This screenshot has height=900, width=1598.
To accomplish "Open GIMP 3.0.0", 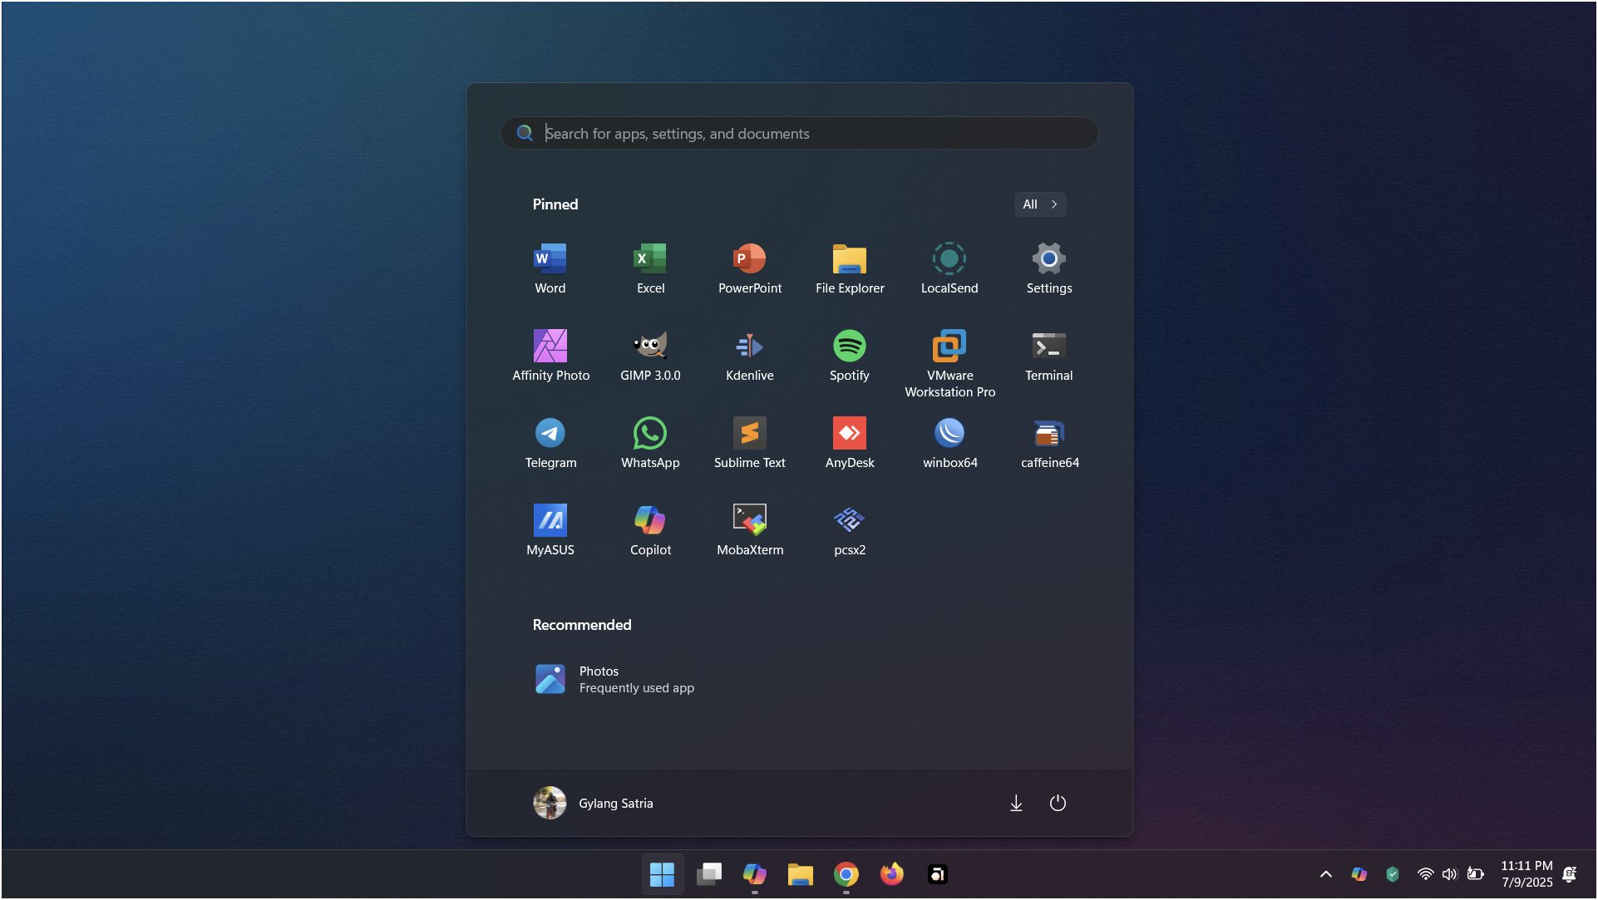I will pyautogui.click(x=650, y=357).
